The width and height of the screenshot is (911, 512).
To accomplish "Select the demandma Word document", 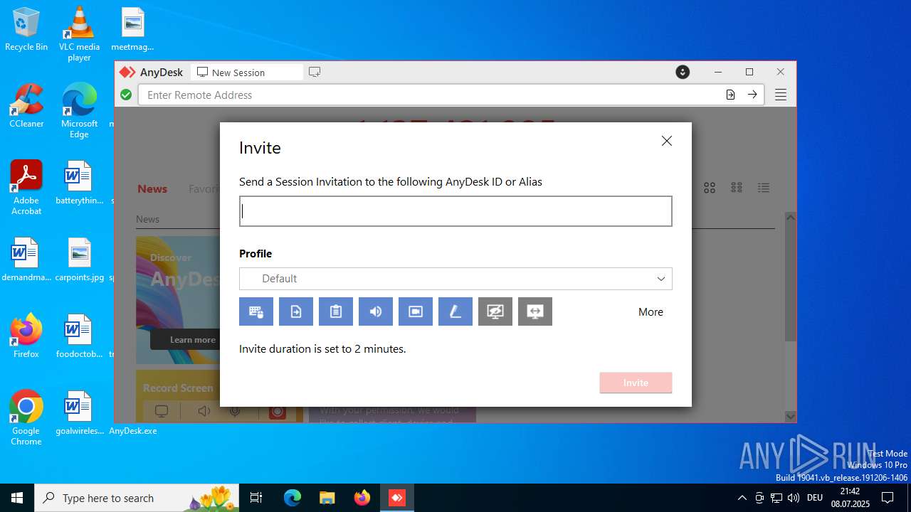I will [x=26, y=260].
